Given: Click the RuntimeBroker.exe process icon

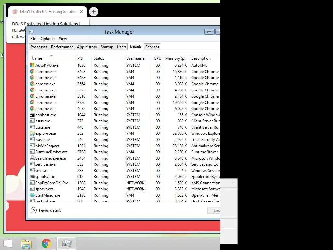Looking at the screenshot, I should [32, 152].
